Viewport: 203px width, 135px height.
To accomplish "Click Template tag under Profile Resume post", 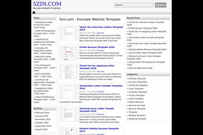I will [x=100, y=50].
